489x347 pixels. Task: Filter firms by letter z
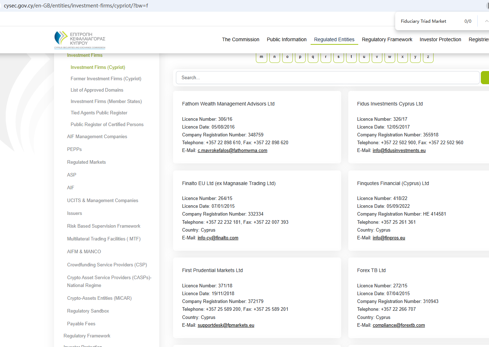point(428,57)
